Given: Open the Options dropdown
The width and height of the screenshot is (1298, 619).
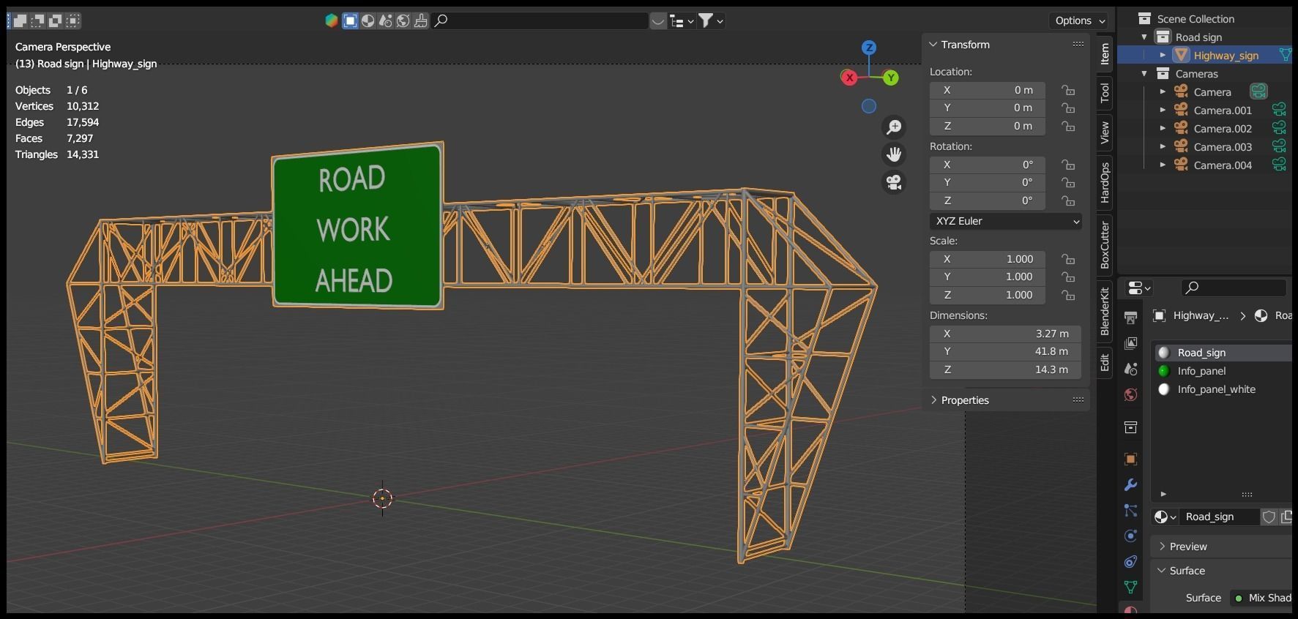Looking at the screenshot, I should coord(1080,20).
